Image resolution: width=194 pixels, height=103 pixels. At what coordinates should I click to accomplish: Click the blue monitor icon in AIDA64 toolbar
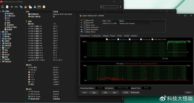tap(21, 7)
